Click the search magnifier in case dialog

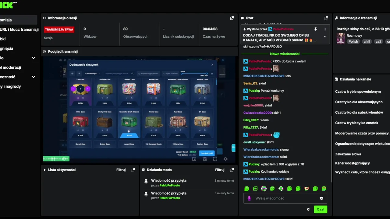(132, 74)
